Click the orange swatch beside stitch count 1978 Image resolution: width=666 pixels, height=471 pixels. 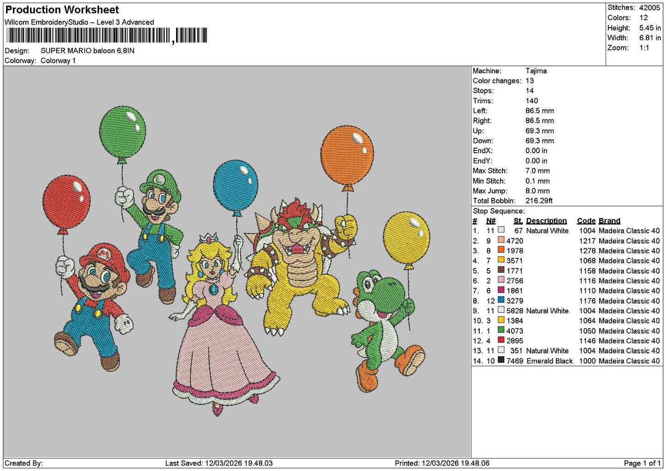pos(501,250)
